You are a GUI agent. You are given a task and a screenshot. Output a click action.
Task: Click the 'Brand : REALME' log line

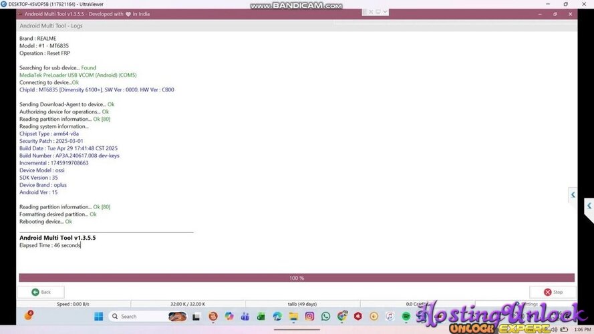click(x=38, y=38)
